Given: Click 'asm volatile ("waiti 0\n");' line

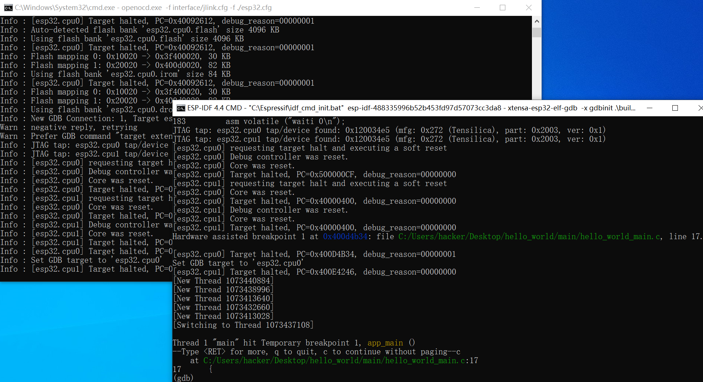Looking at the screenshot, I should click(x=285, y=121).
